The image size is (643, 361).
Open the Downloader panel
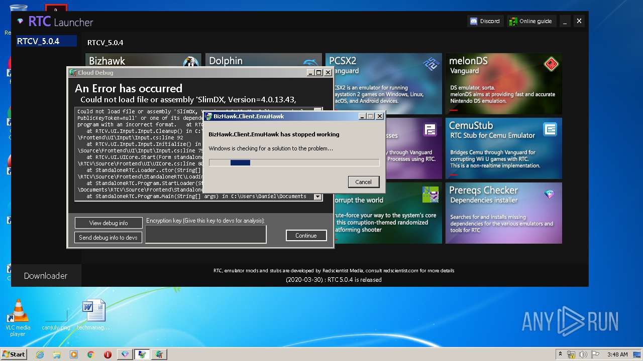pos(46,276)
